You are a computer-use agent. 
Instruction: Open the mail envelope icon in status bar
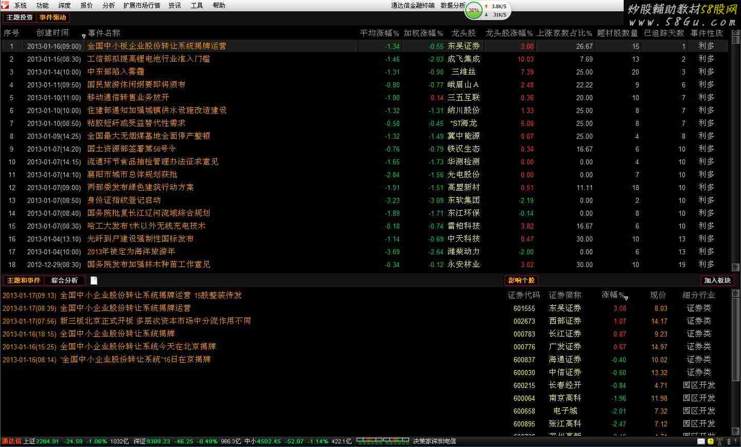[x=701, y=441]
